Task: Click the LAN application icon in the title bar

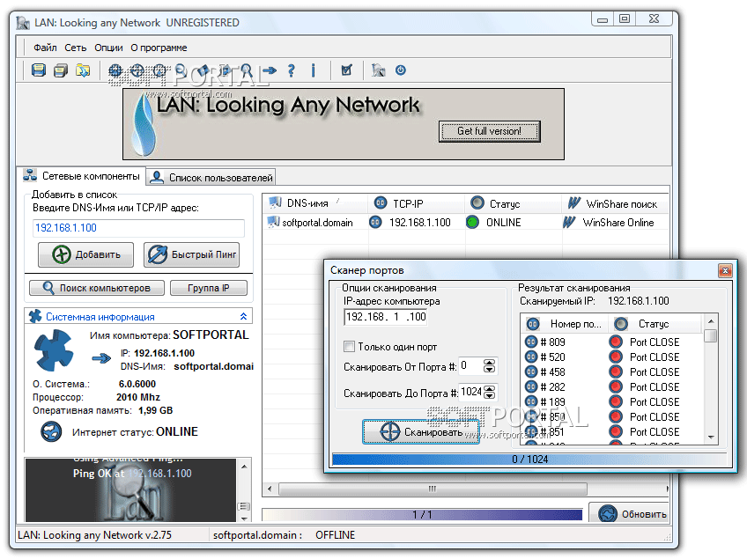Action: (22, 22)
